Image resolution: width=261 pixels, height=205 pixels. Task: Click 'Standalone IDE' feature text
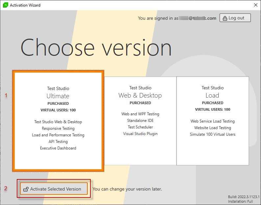coord(140,121)
